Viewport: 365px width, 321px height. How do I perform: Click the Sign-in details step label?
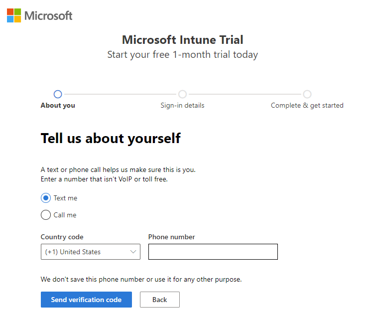[182, 105]
